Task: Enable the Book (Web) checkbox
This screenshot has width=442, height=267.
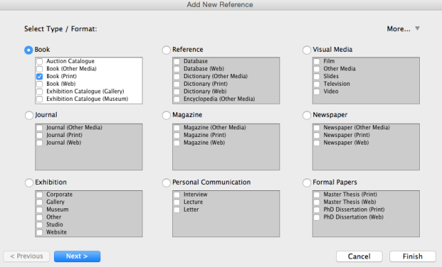Action: (x=39, y=84)
